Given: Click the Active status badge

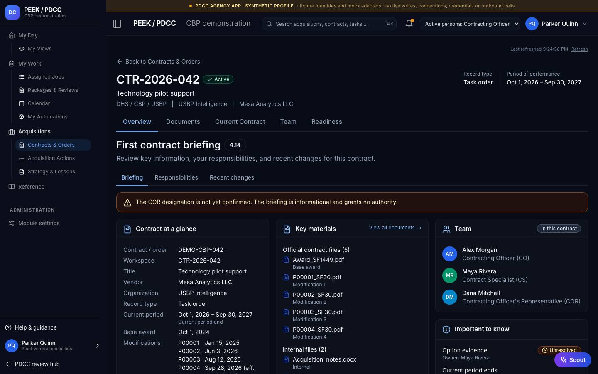Looking at the screenshot, I should click(x=218, y=79).
